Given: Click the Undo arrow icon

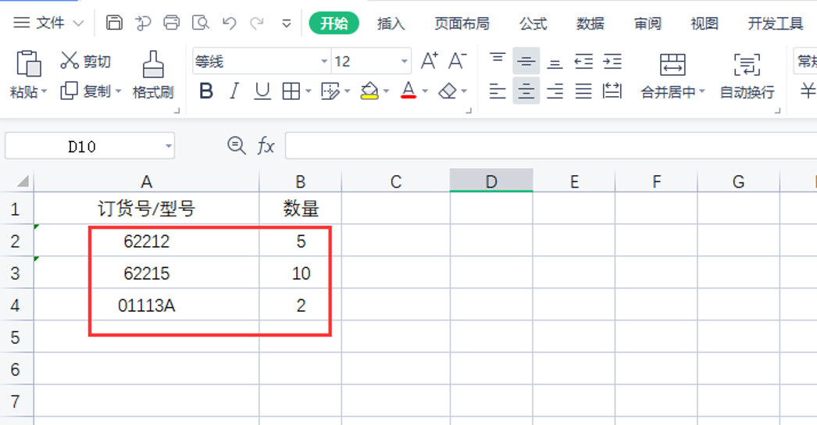Looking at the screenshot, I should pos(229,23).
